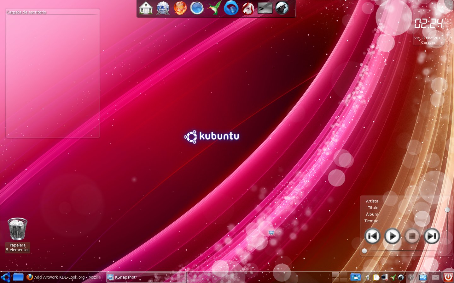Viewport: 454px width, 283px height.
Task: Open the info notifications icon in the tray
Action: click(x=410, y=277)
